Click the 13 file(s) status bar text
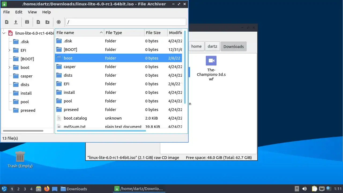This screenshot has height=193, width=343. point(10,138)
